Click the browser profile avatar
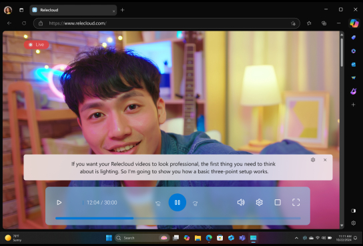Viewport: 363px width, 246px height. coord(8,10)
